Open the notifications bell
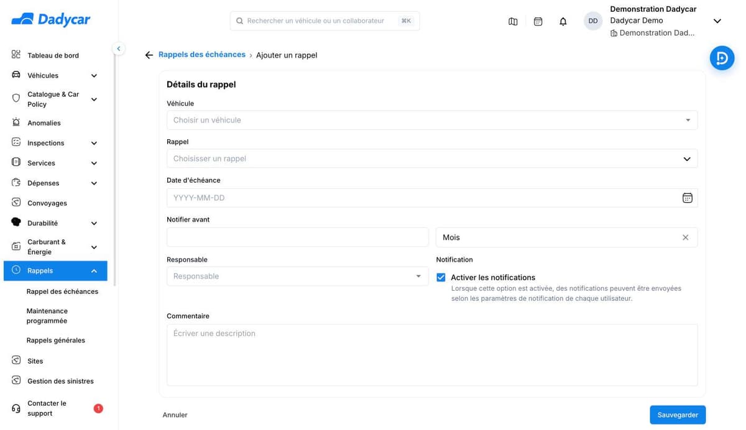746x430 pixels. [563, 21]
